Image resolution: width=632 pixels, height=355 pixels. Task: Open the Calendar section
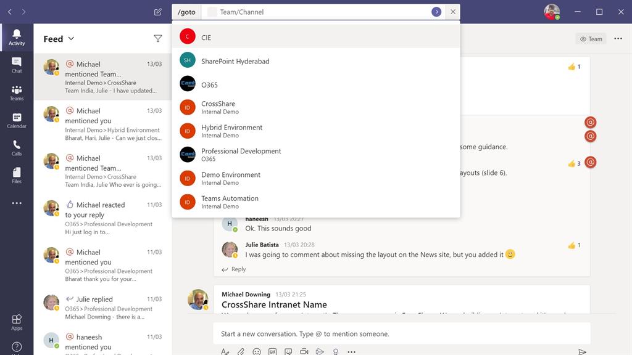pyautogui.click(x=17, y=120)
